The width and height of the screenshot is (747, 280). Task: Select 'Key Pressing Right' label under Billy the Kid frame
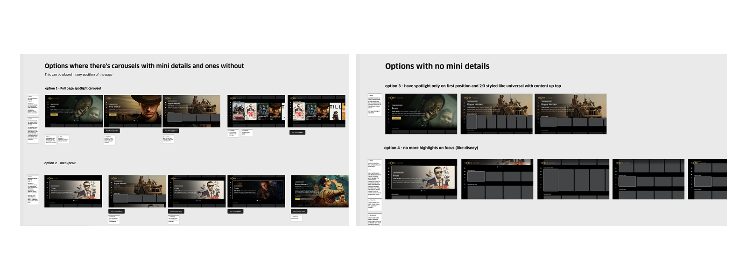pyautogui.click(x=112, y=131)
